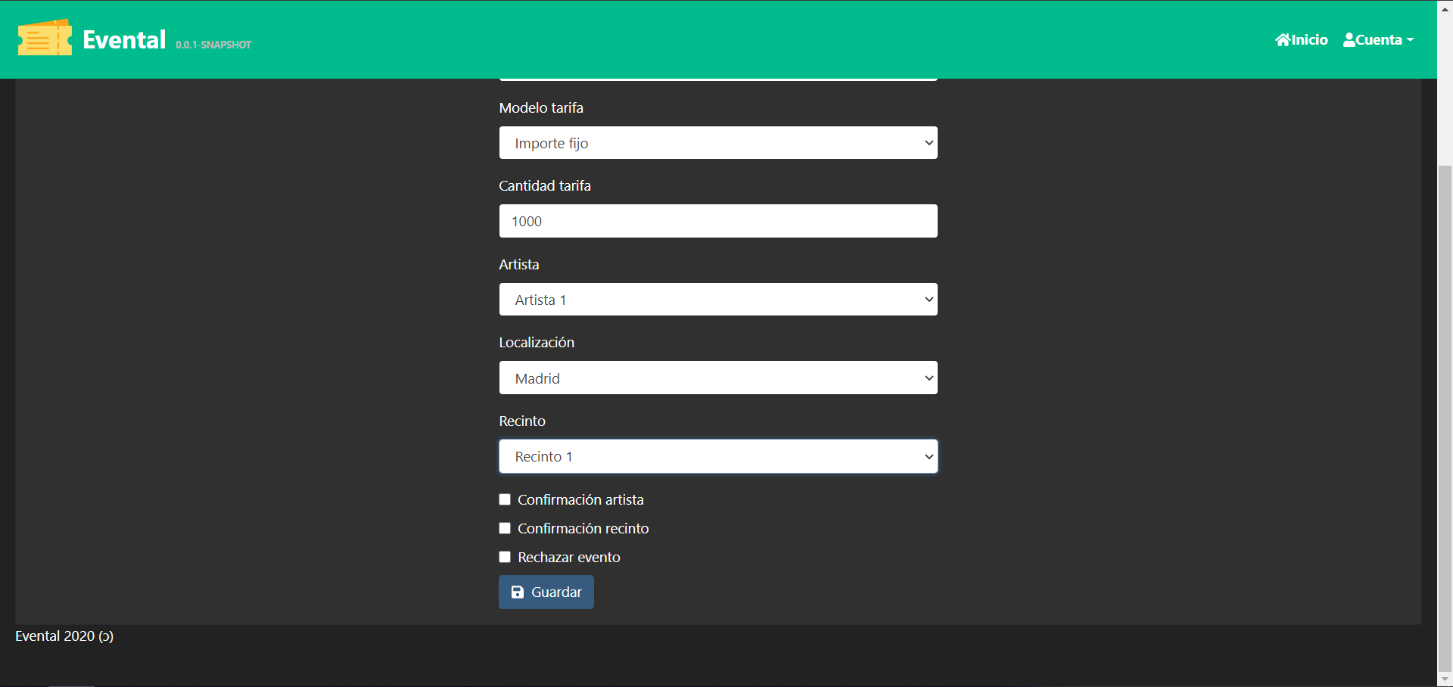Screen dimensions: 1453x687
Task: Click the Evental brand name link
Action: (124, 39)
